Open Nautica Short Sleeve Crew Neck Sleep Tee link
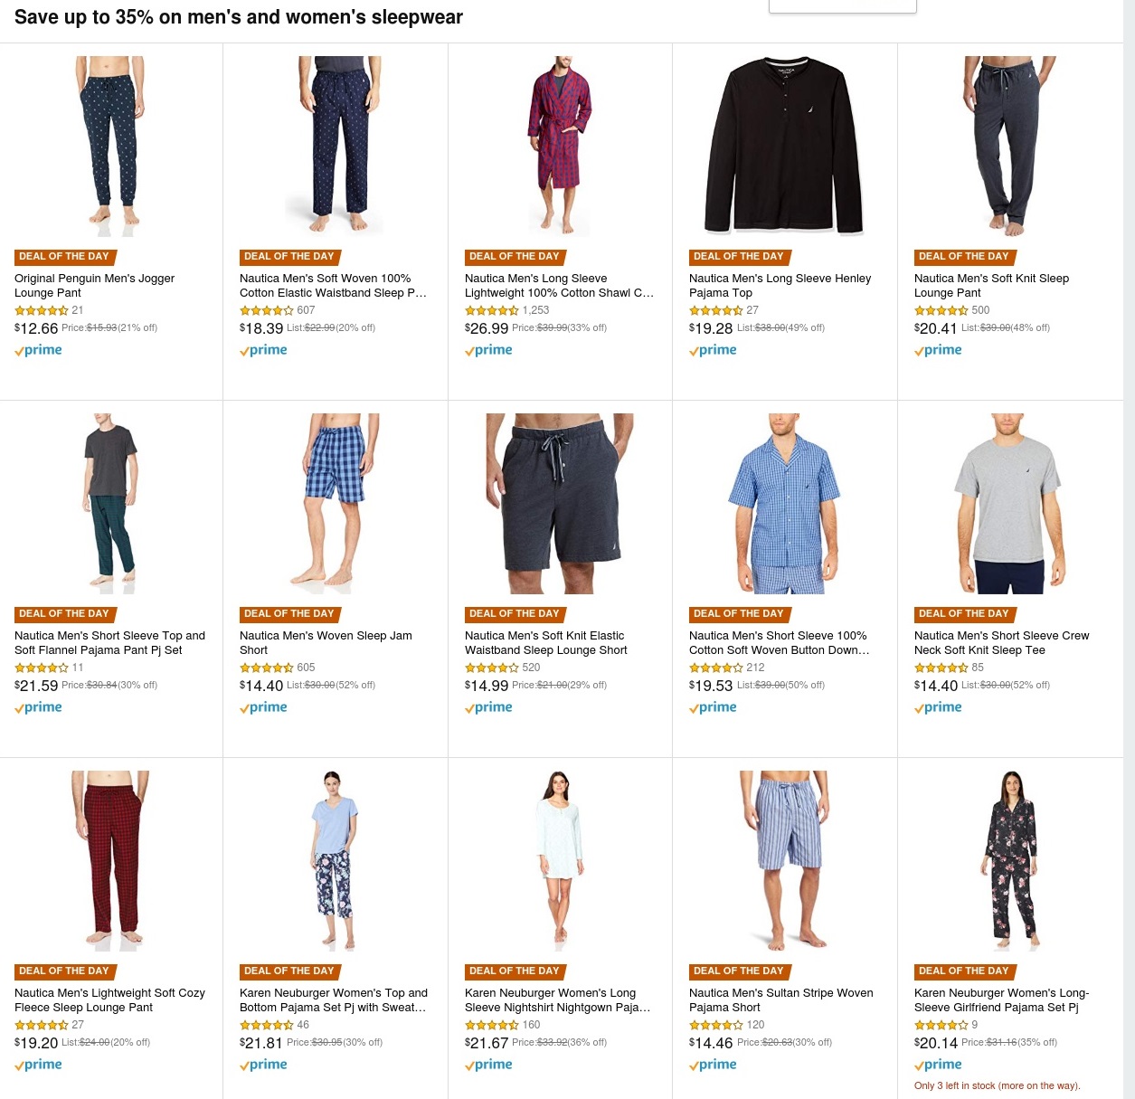 pyautogui.click(x=1001, y=642)
